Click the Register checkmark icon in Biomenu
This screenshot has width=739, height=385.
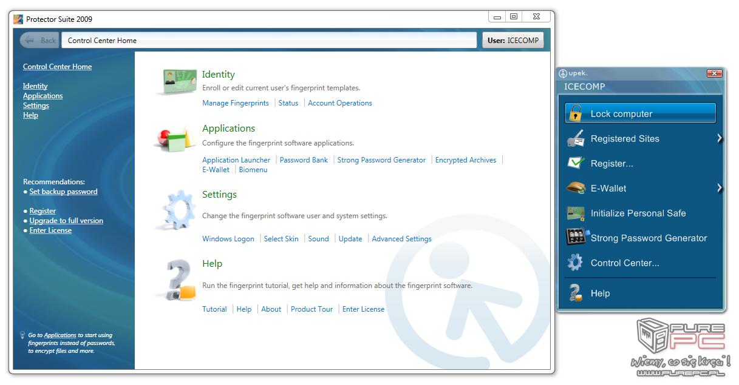(576, 163)
